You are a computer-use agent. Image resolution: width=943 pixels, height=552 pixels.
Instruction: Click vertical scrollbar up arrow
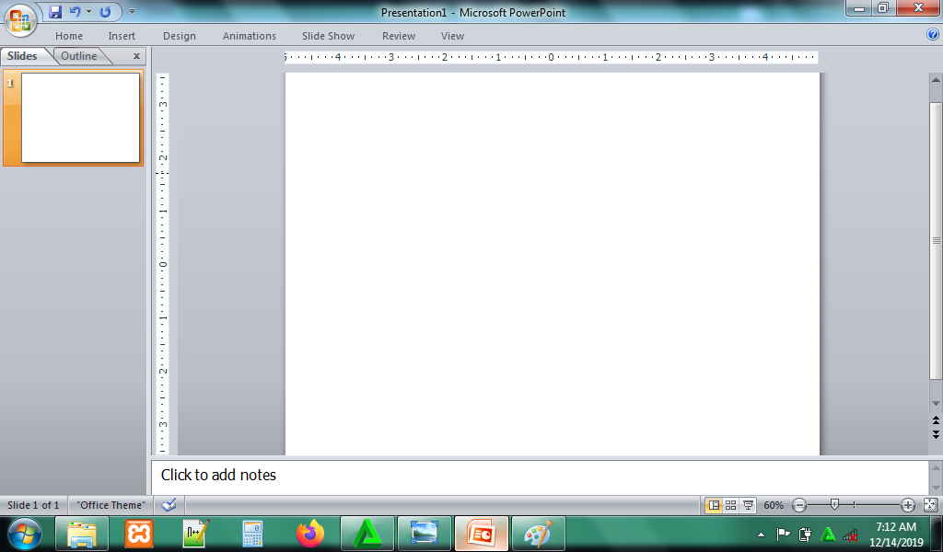pyautogui.click(x=936, y=80)
